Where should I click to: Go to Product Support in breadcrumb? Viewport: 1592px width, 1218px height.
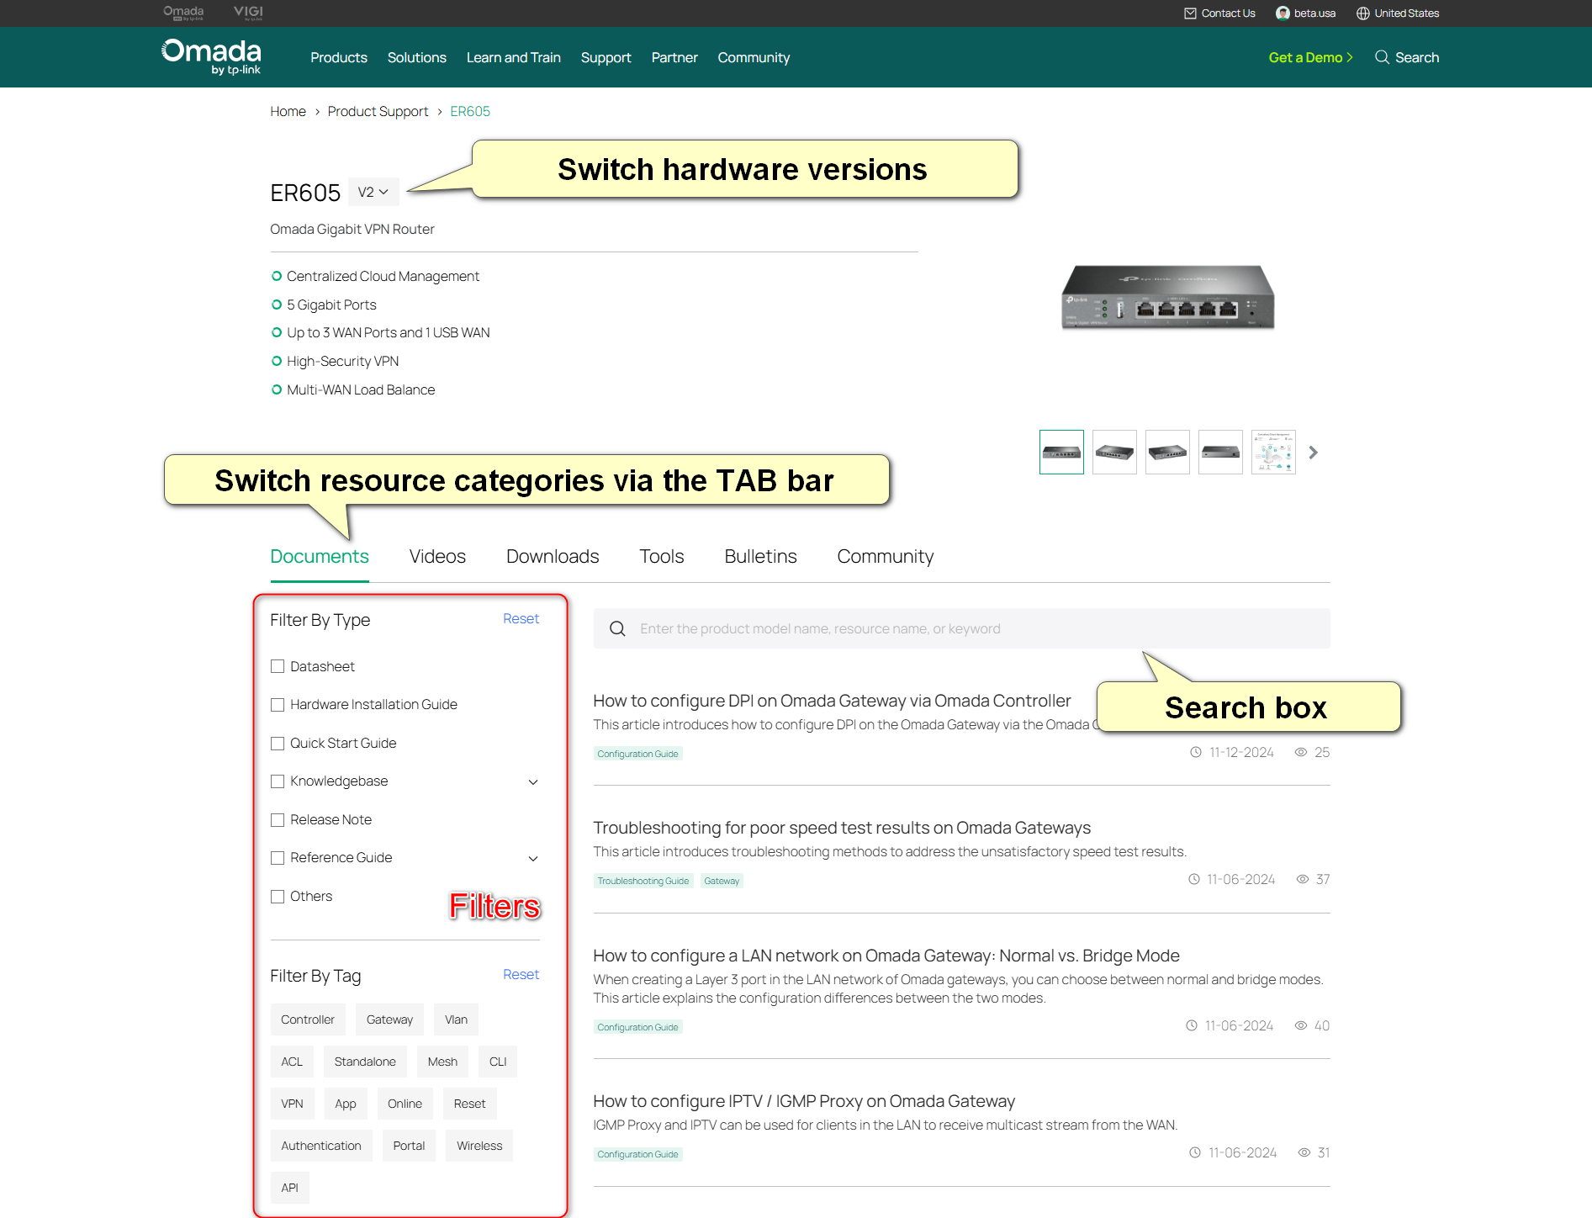click(378, 112)
